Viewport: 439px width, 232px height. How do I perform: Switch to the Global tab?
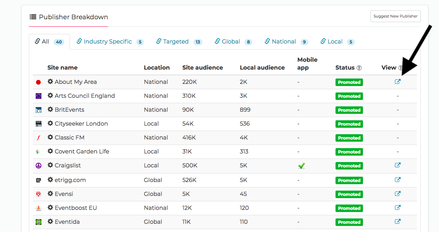[x=233, y=42]
